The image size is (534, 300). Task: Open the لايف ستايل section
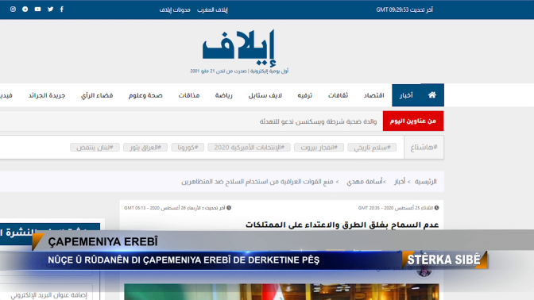(265, 95)
